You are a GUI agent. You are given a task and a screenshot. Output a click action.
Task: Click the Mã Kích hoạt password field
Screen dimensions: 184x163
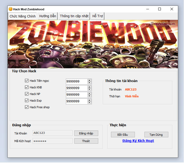[52, 141]
